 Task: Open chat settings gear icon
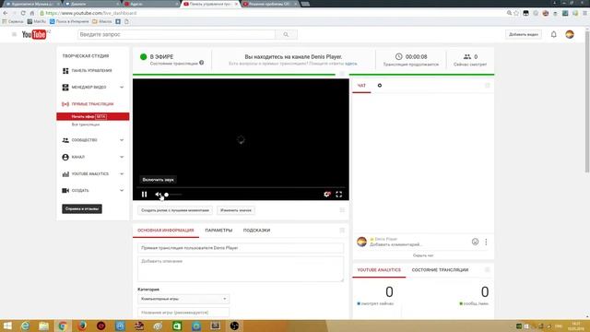tap(380, 86)
